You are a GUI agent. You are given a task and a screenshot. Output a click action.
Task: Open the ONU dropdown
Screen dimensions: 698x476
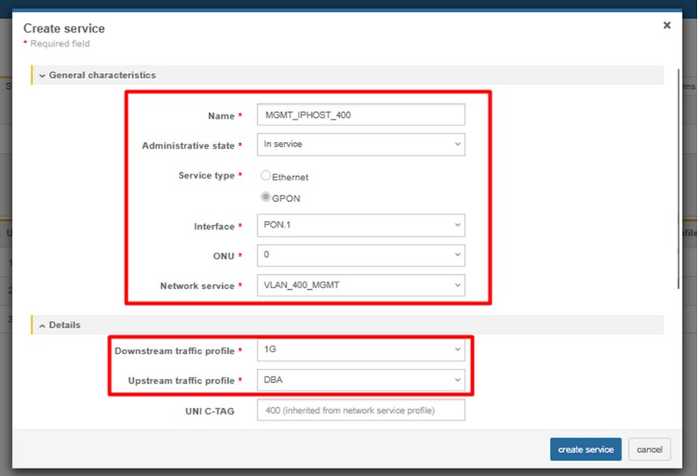click(x=360, y=255)
